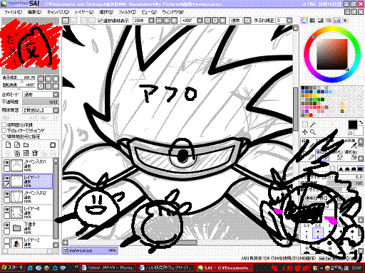The height and width of the screenshot is (273, 365).
Task: Select the flat brush edge shape
Action: tap(360, 168)
